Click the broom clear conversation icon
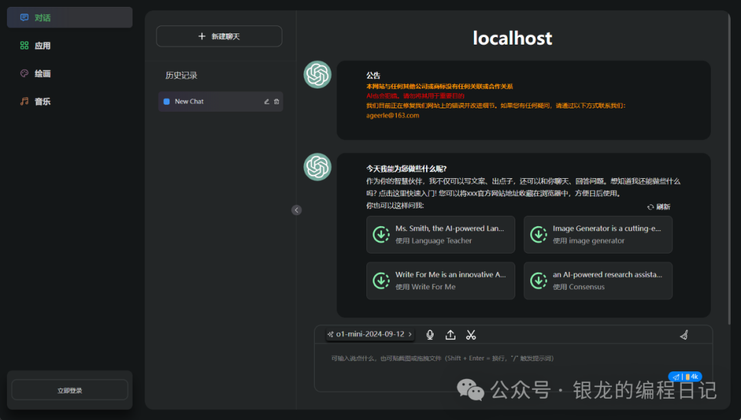741x420 pixels. (684, 335)
